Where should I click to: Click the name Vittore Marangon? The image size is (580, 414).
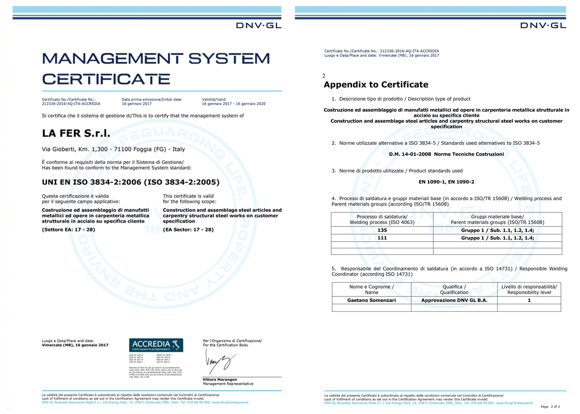coord(220,379)
